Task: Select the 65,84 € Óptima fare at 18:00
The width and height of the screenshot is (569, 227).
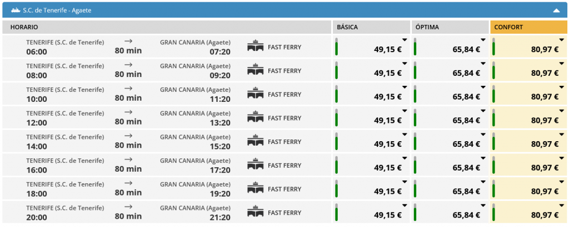Action: (x=466, y=192)
